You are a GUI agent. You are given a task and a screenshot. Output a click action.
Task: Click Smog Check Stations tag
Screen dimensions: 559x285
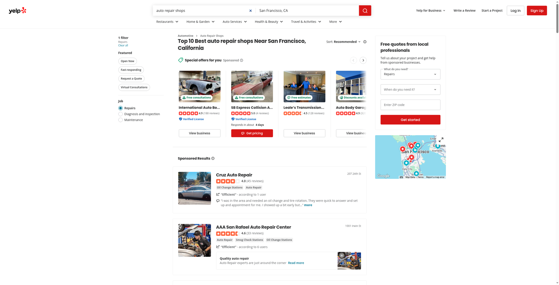click(x=249, y=240)
